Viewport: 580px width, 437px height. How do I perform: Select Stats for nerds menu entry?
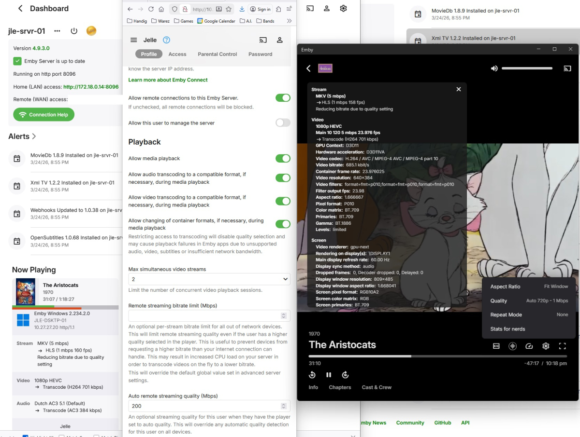pos(529,329)
